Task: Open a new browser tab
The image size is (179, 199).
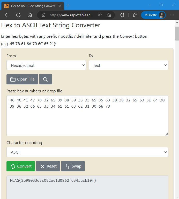Action: click(x=68, y=6)
